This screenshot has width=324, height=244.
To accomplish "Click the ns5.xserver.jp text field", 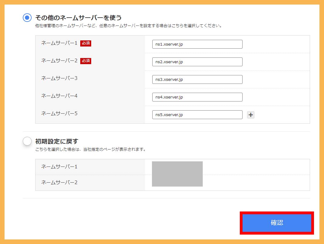I will coord(197,115).
